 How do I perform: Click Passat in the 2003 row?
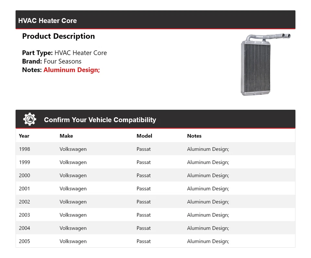click(144, 215)
